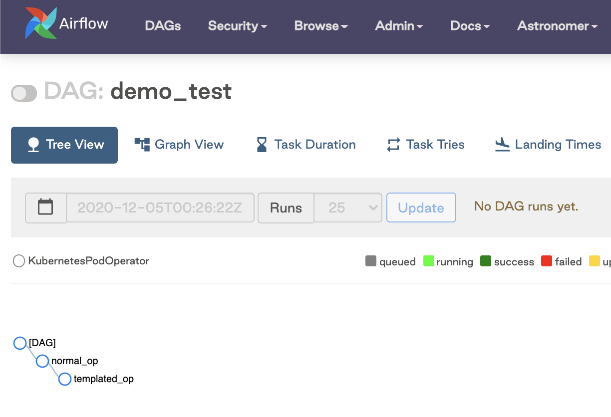Expand the Admin menu
The image size is (611, 417).
(399, 26)
